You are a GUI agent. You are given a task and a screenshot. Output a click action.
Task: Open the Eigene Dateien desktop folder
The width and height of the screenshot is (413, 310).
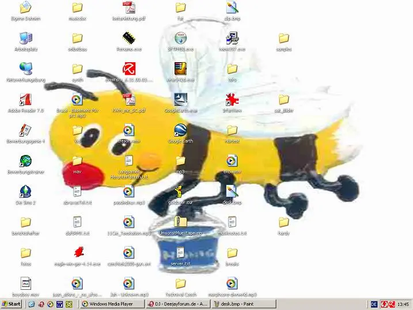[25, 8]
